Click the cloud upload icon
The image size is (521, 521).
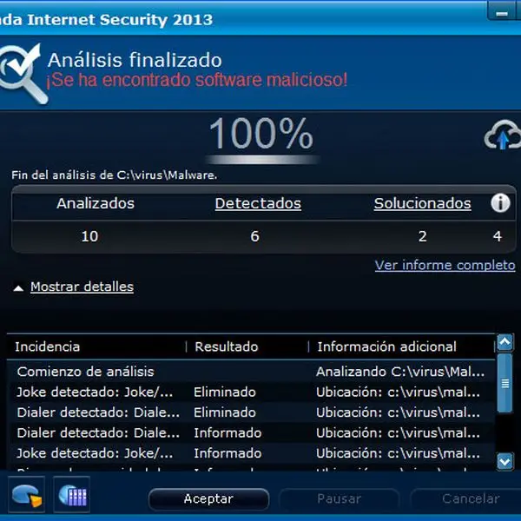click(x=503, y=135)
